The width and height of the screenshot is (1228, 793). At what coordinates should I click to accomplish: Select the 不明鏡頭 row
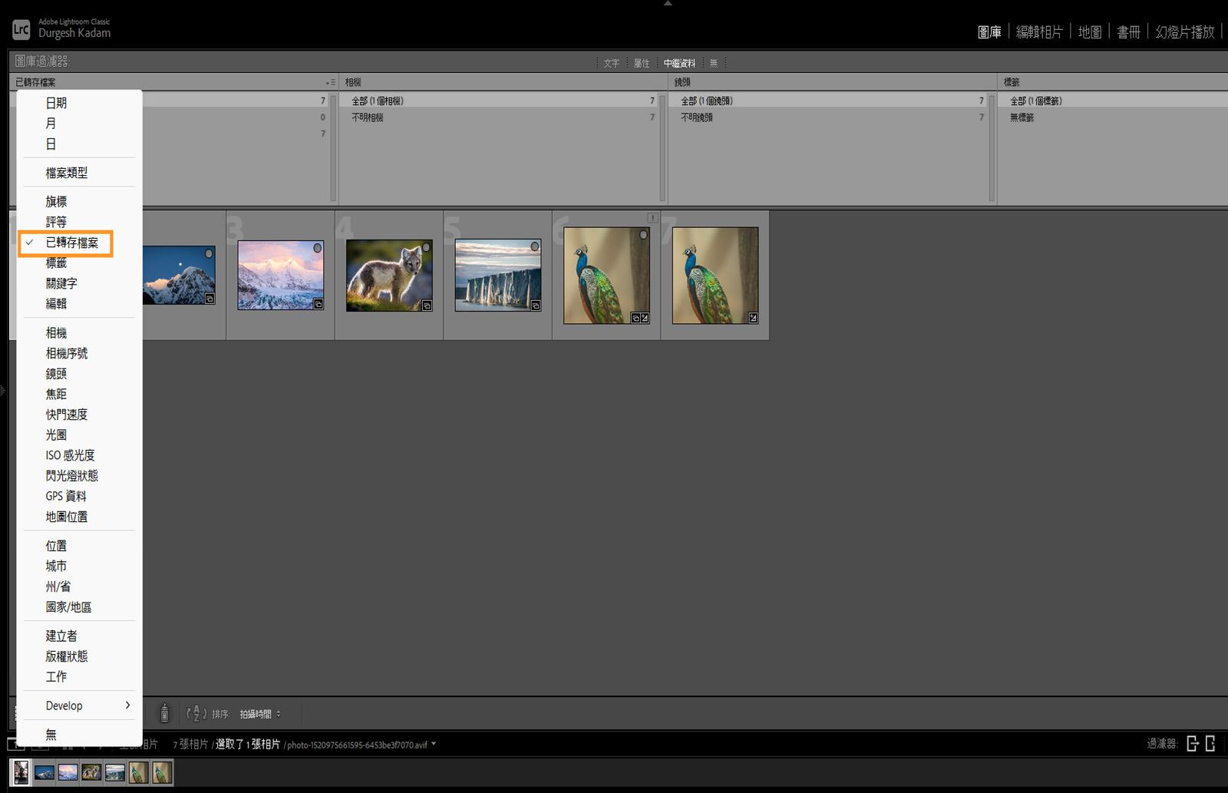[x=828, y=117]
